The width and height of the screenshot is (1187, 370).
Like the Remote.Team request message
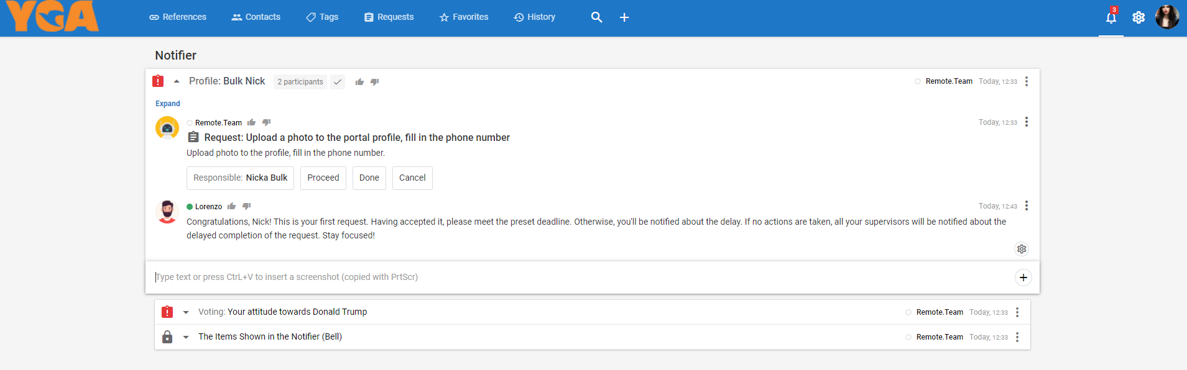[251, 122]
